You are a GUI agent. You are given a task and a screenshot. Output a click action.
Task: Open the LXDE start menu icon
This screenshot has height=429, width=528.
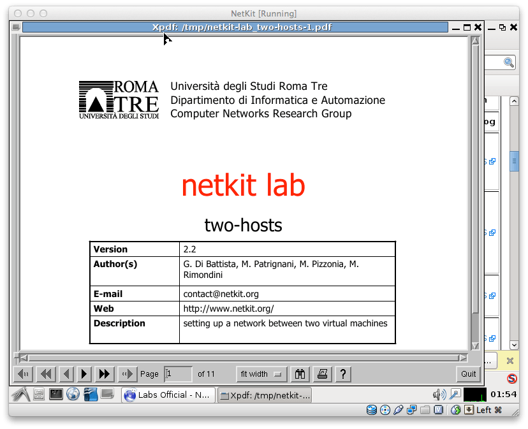coord(21,395)
